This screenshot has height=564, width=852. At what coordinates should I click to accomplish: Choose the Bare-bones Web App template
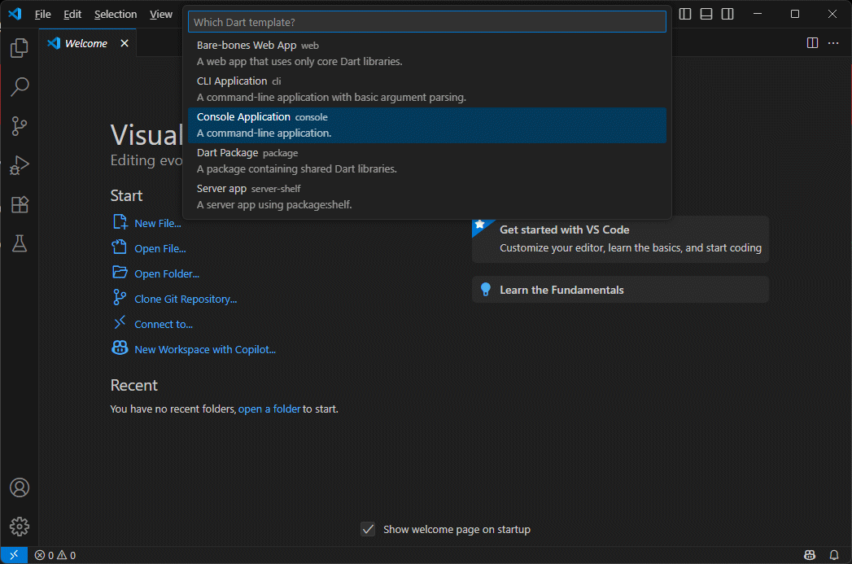click(x=426, y=53)
